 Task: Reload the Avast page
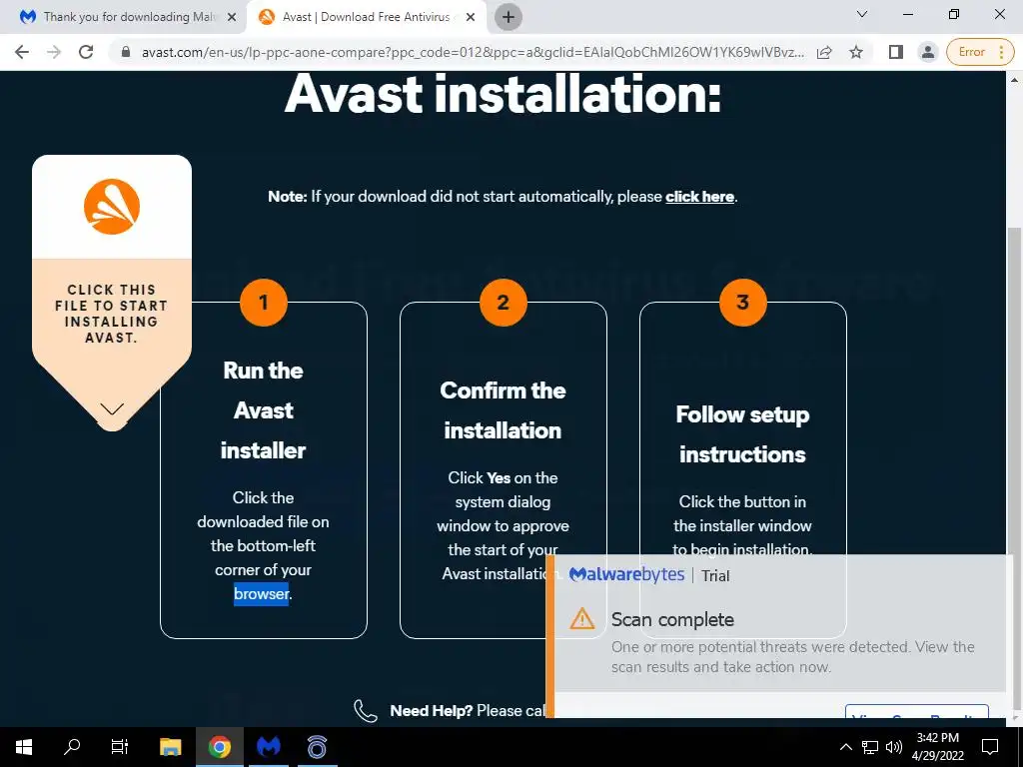[86, 52]
